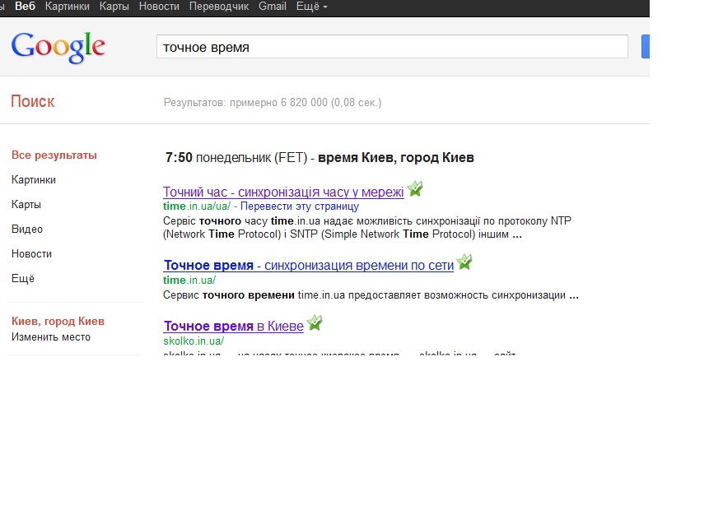Open result 'Точний час - синхронізація часу у мережі'

click(x=283, y=192)
